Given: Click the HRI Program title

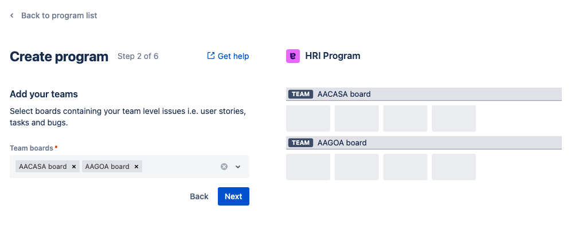Looking at the screenshot, I should tap(333, 56).
